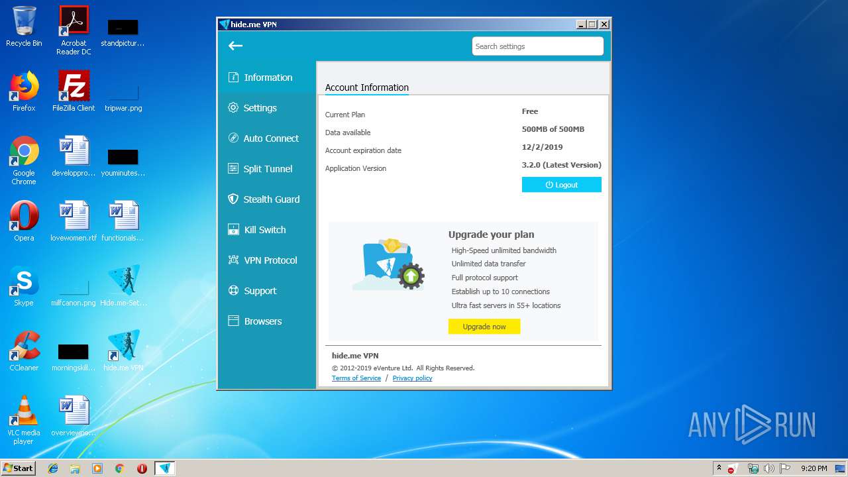The width and height of the screenshot is (848, 477).
Task: Click the Stealth Guard shield icon
Action: click(233, 199)
